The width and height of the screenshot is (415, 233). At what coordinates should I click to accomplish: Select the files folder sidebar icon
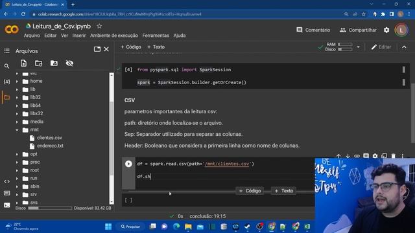point(7,98)
